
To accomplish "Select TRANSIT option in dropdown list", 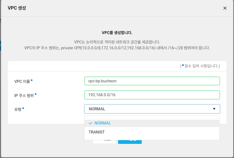I will click(152, 132).
